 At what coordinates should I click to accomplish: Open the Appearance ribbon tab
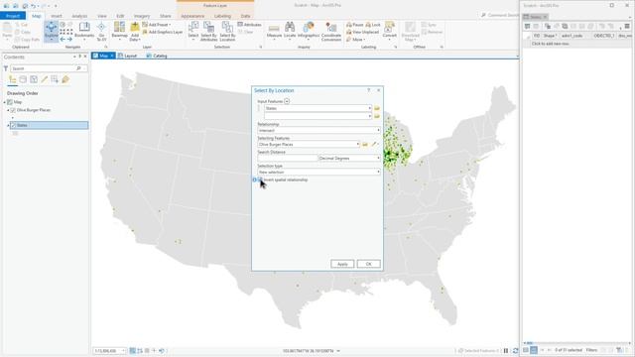[x=192, y=16]
